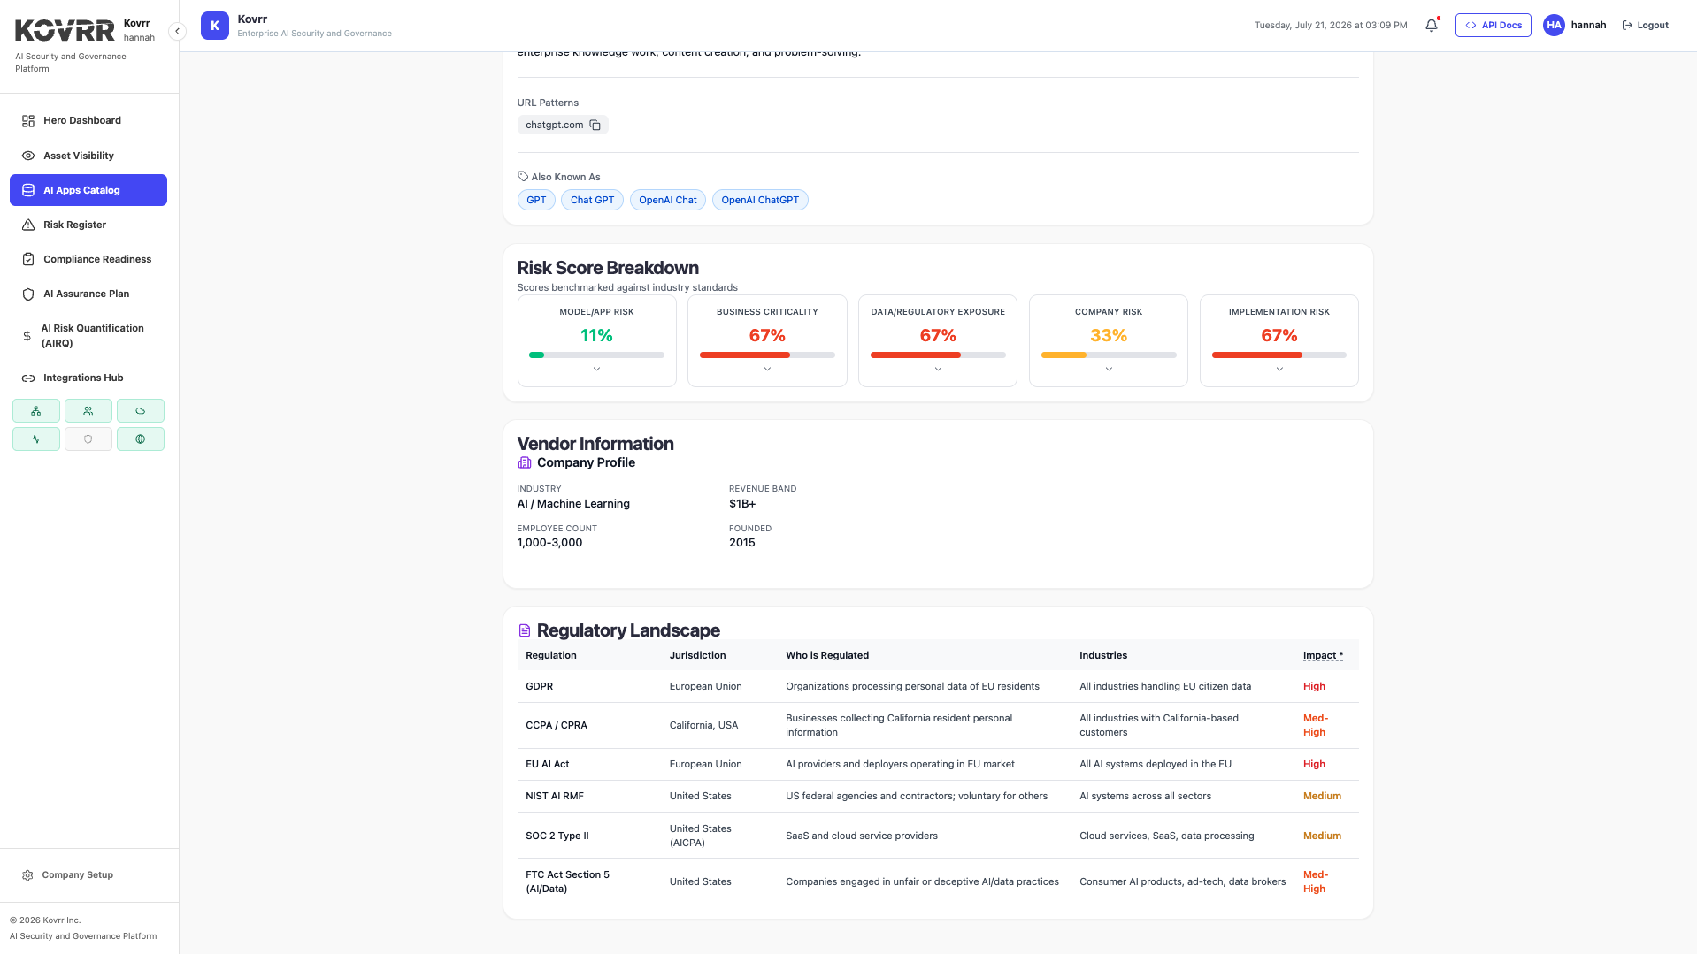The image size is (1697, 954).
Task: Click the 11% Model/App Risk score
Action: (x=597, y=336)
